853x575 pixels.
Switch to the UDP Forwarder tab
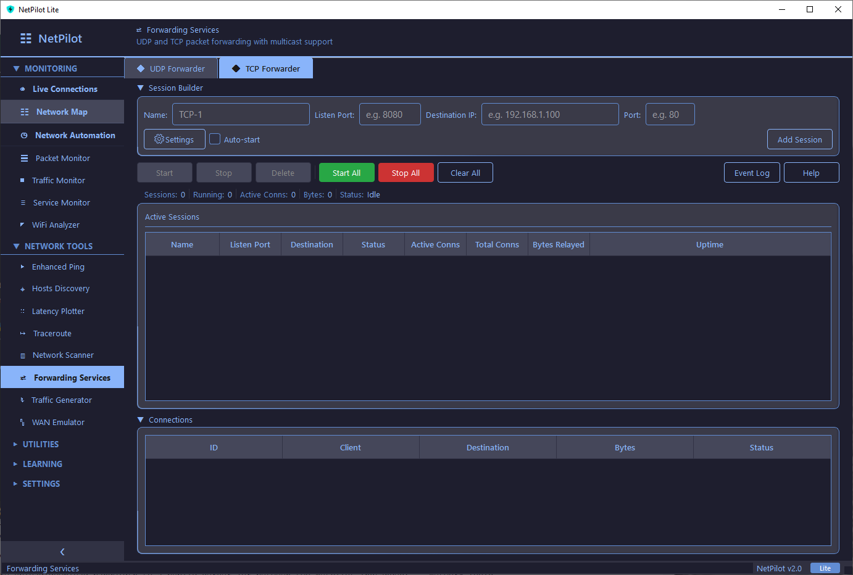coord(171,68)
